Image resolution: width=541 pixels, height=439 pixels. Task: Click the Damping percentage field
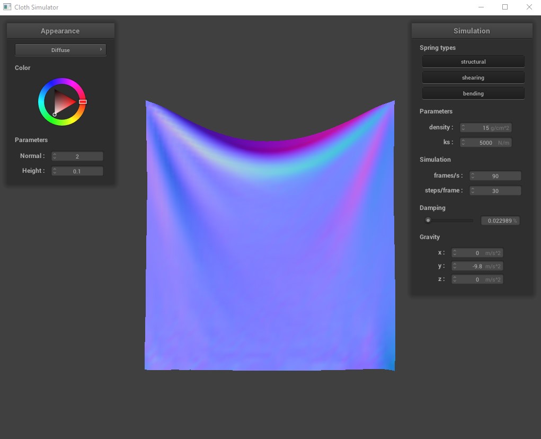500,221
